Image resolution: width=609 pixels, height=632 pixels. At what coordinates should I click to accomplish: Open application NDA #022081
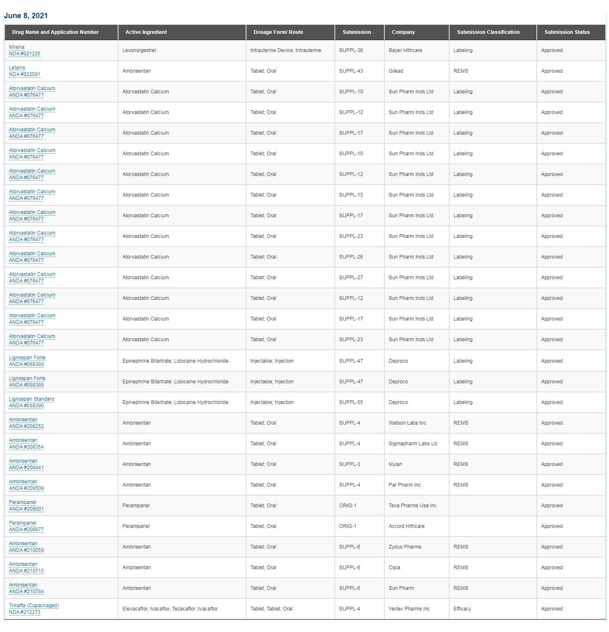pos(25,74)
